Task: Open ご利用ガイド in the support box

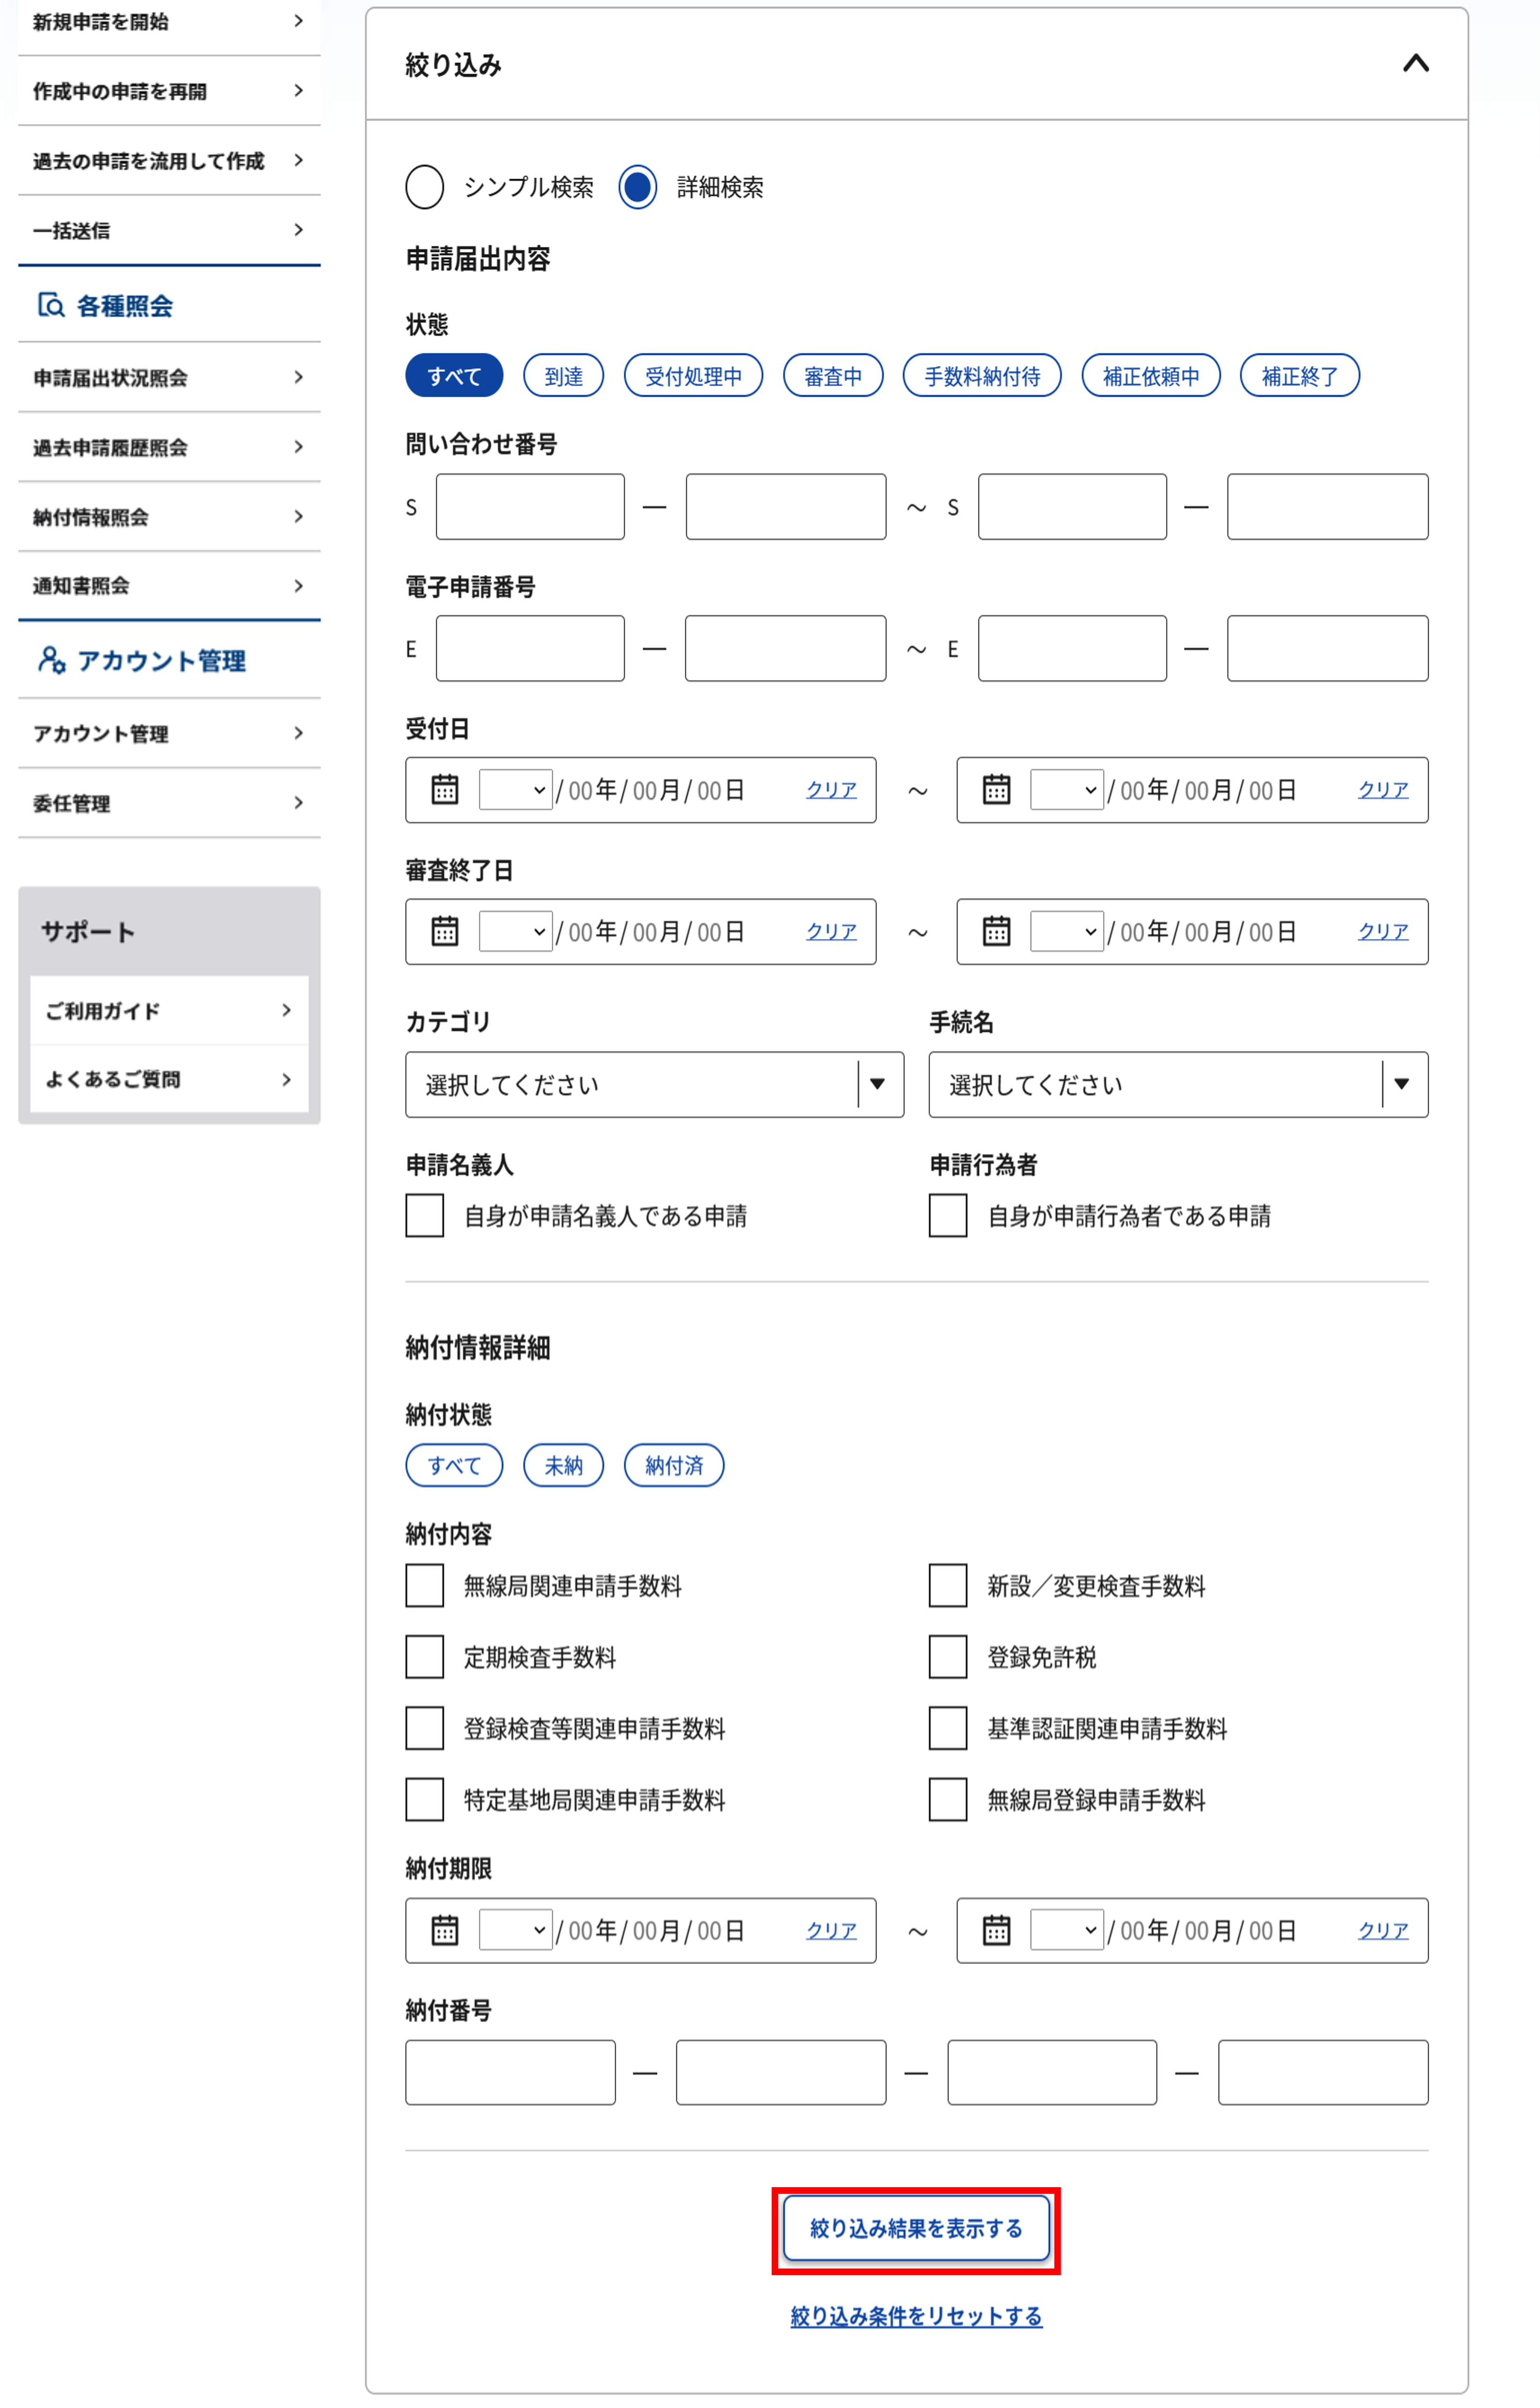Action: [169, 1011]
